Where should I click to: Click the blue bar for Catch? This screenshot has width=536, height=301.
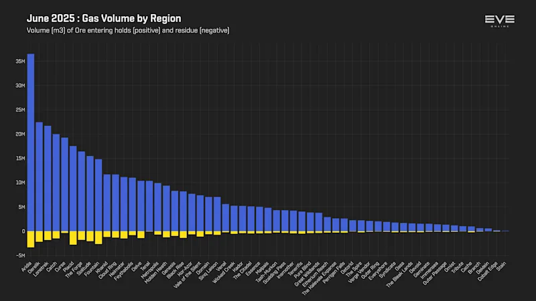click(56, 183)
